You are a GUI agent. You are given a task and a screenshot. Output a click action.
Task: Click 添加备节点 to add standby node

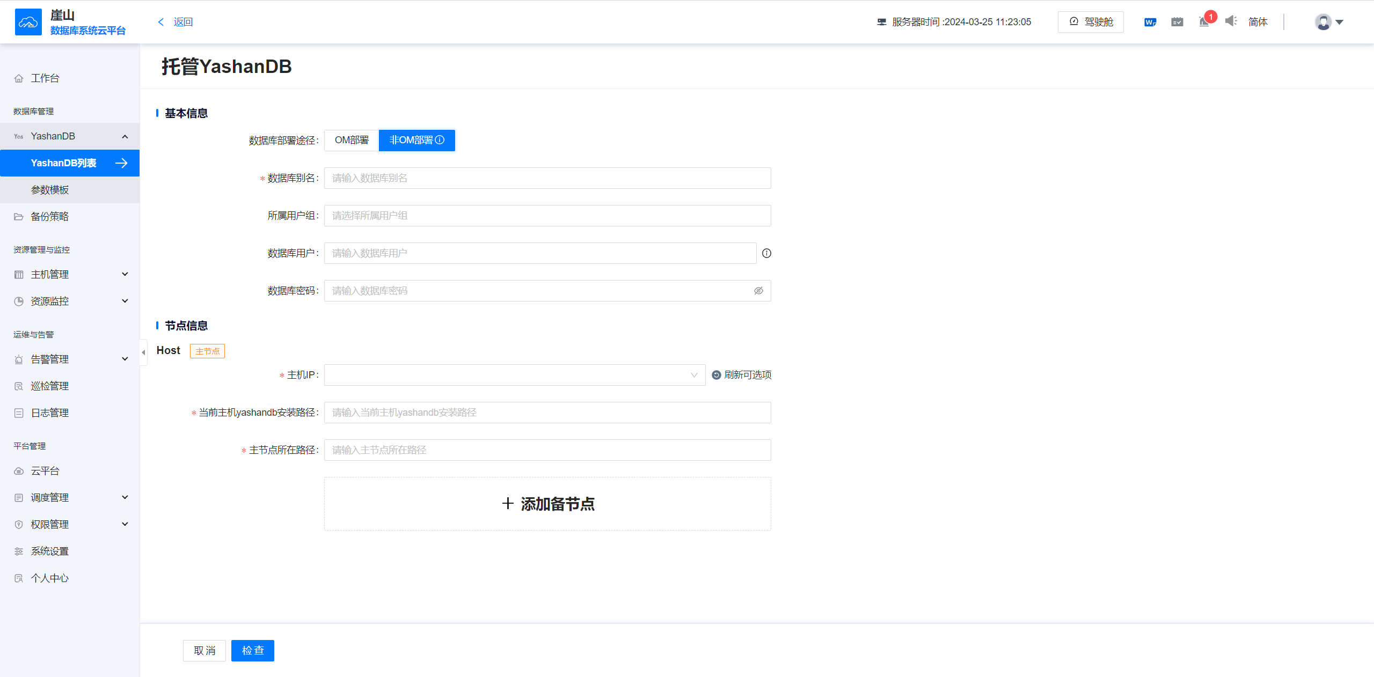[x=547, y=504]
